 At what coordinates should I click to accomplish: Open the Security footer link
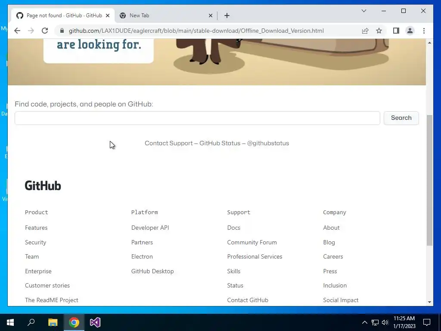click(x=35, y=242)
